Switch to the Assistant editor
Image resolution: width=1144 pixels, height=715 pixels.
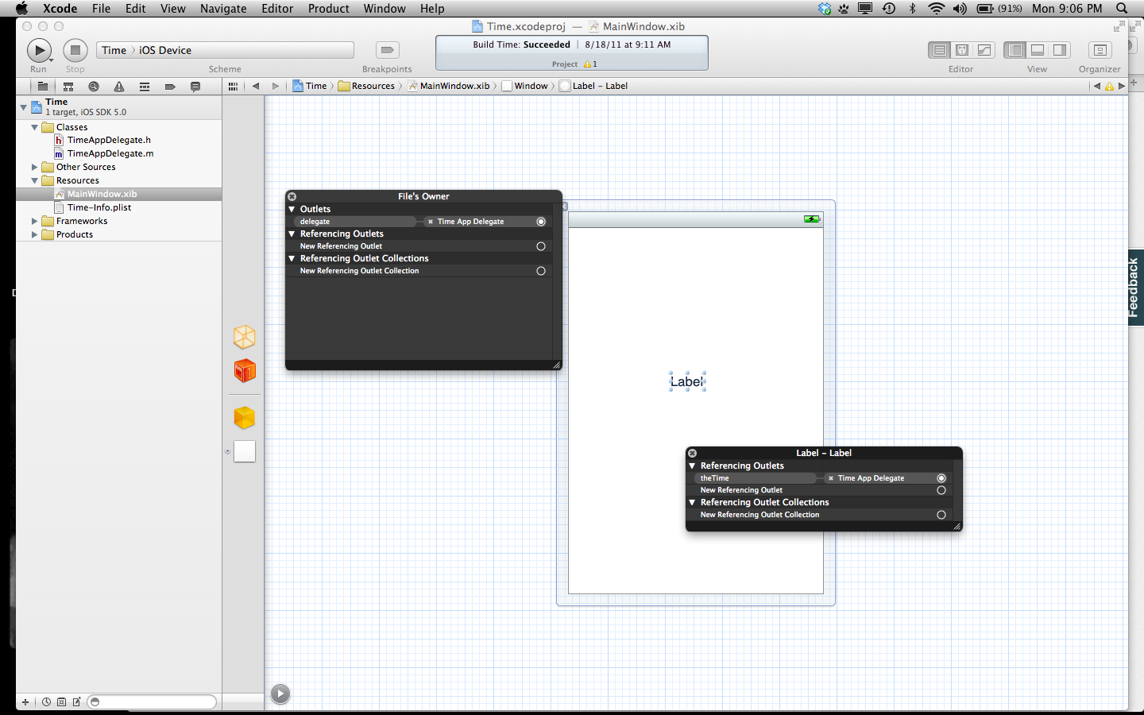point(961,50)
